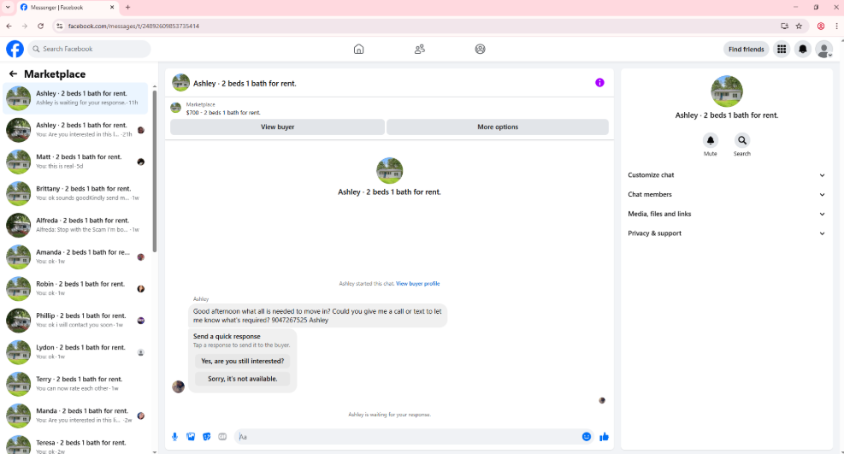Choose a GIF icon
The image size is (844, 454).
click(222, 437)
